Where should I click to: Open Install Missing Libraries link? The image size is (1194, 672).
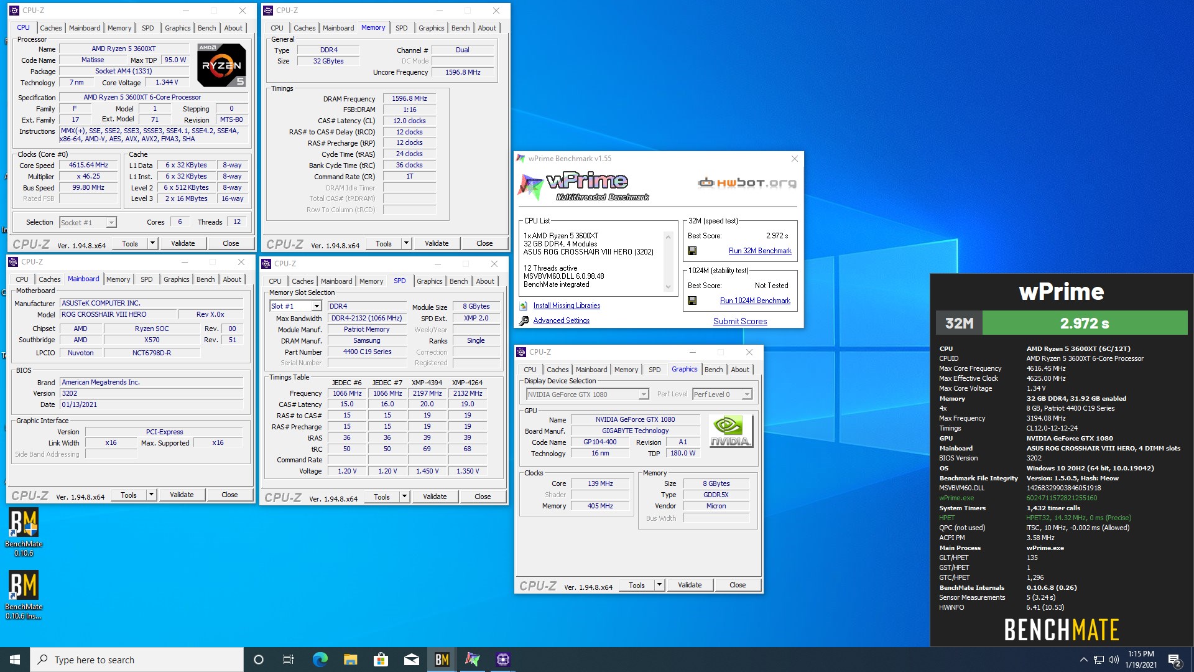point(567,306)
